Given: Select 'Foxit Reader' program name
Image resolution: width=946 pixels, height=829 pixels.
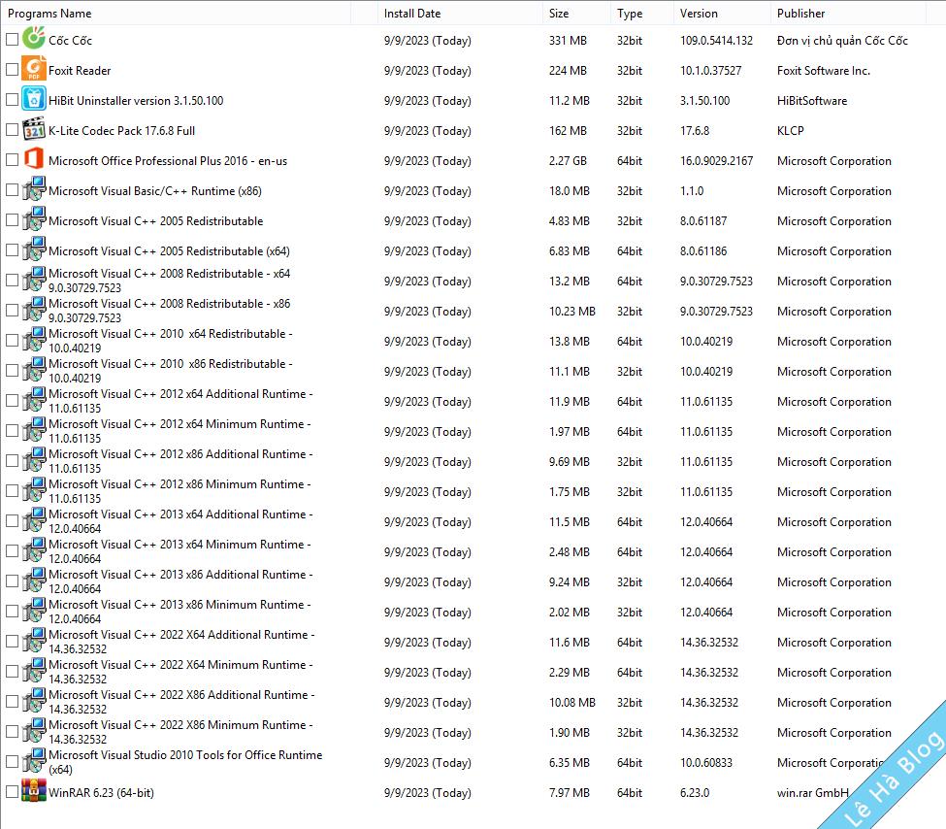Looking at the screenshot, I should (x=80, y=71).
